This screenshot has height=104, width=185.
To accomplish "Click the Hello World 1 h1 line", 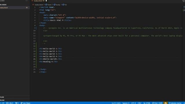I will (x=50, y=49).
